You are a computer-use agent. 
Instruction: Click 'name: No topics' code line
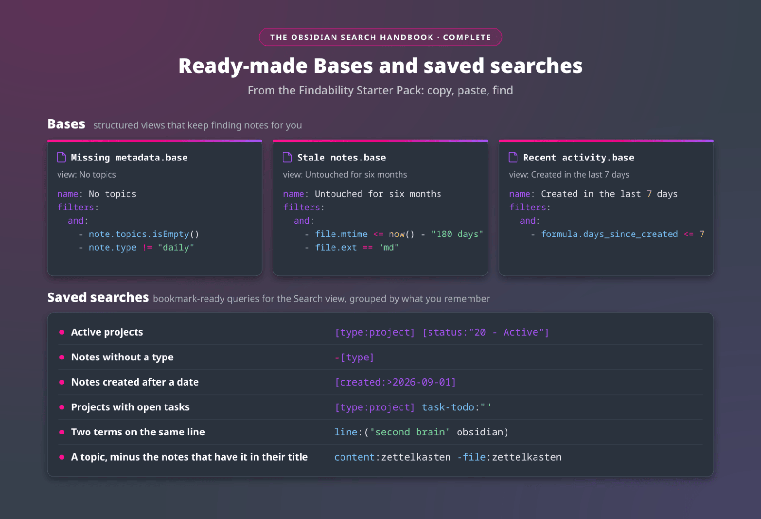pos(97,194)
